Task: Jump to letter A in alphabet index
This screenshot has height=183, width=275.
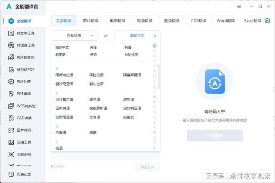Action: click(154, 46)
